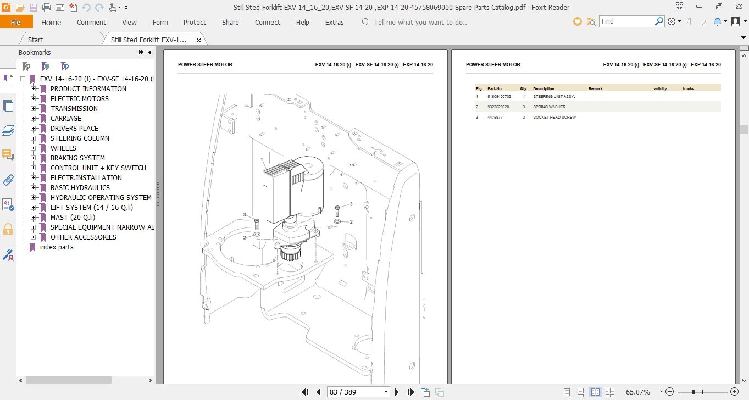Switch to continuous facing pages view
The width and height of the screenshot is (749, 400).
tap(610, 392)
